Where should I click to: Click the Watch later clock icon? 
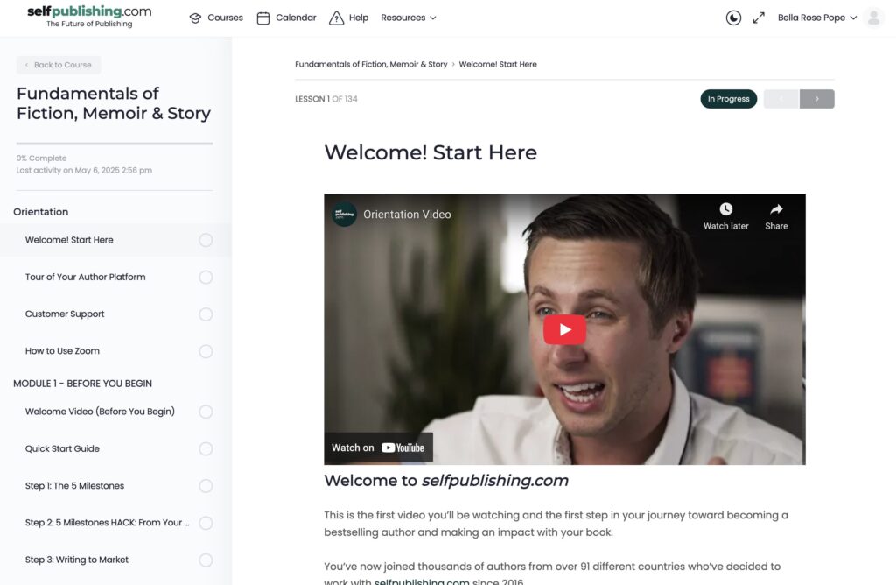coord(725,209)
